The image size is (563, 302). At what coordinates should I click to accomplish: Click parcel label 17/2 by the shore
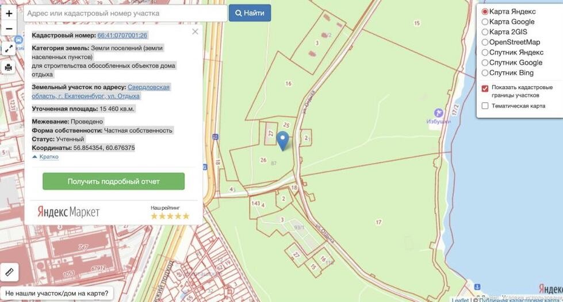(455, 109)
